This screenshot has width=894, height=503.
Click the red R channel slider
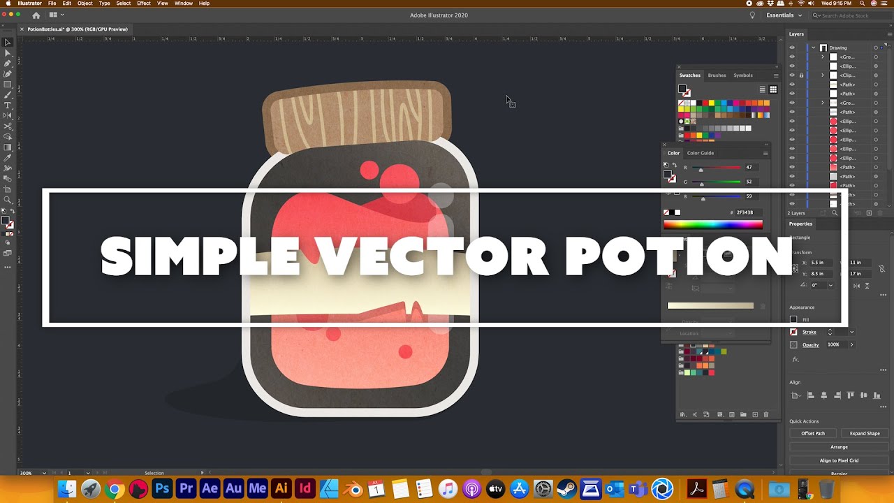pyautogui.click(x=716, y=168)
